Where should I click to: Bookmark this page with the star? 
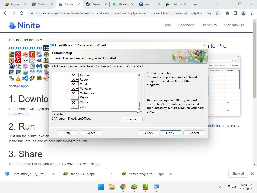pyautogui.click(x=217, y=13)
